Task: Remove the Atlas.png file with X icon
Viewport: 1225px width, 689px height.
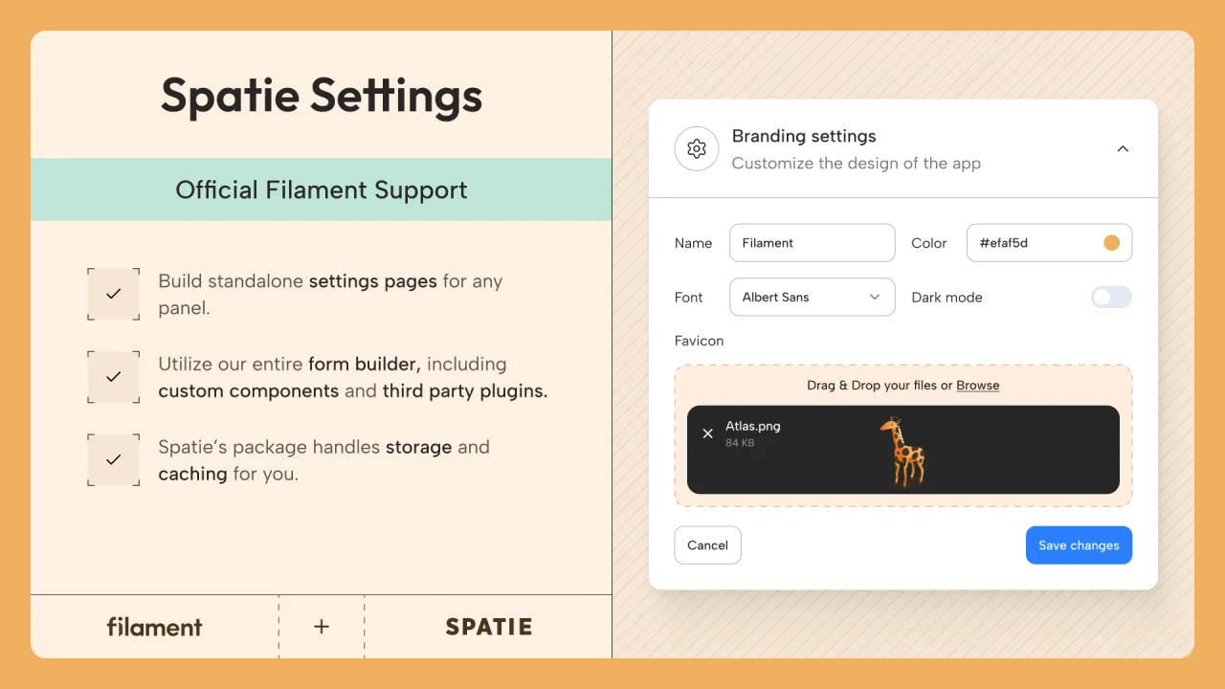Action: [x=707, y=433]
